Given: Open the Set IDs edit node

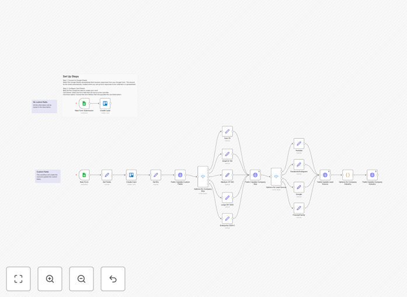Looking at the screenshot, I should click(x=155, y=175).
